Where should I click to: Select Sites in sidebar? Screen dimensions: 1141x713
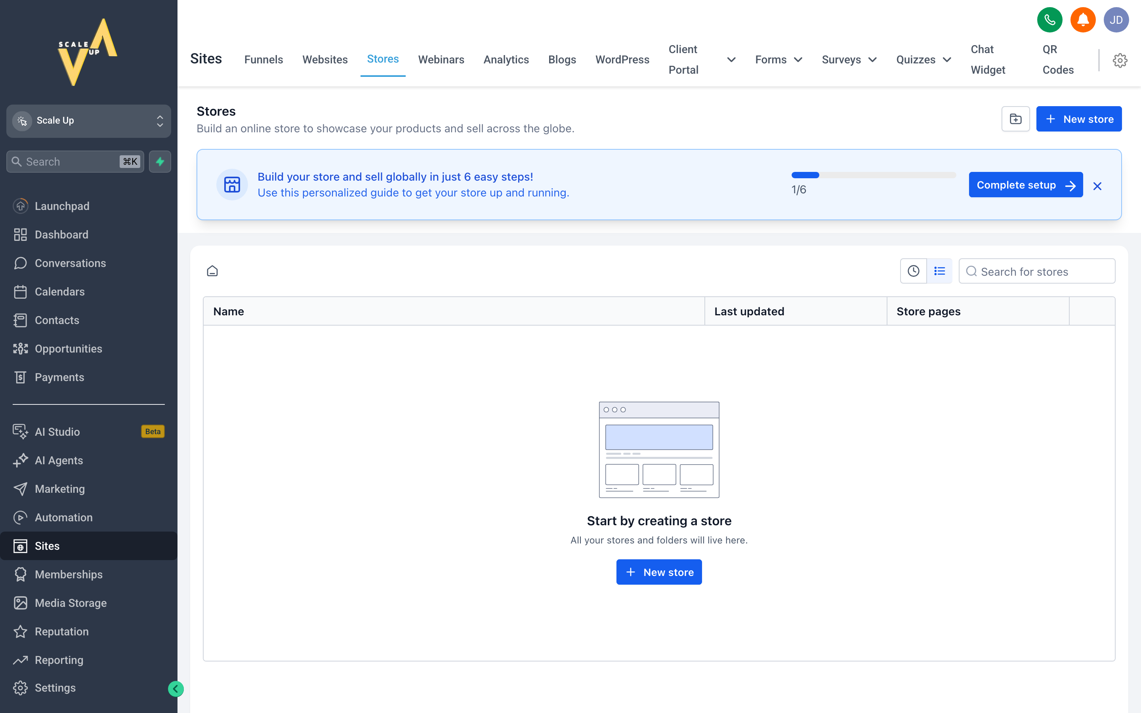click(x=89, y=545)
